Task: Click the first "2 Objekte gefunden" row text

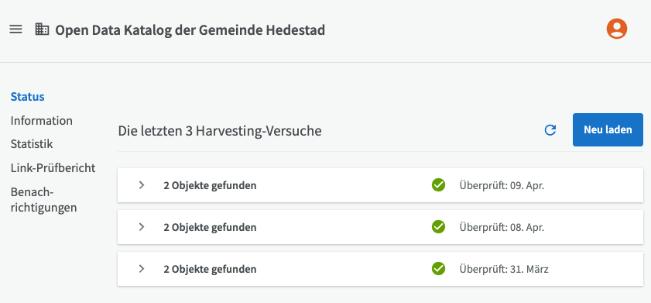Action: (210, 185)
